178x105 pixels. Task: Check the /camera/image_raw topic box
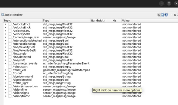click(10, 37)
